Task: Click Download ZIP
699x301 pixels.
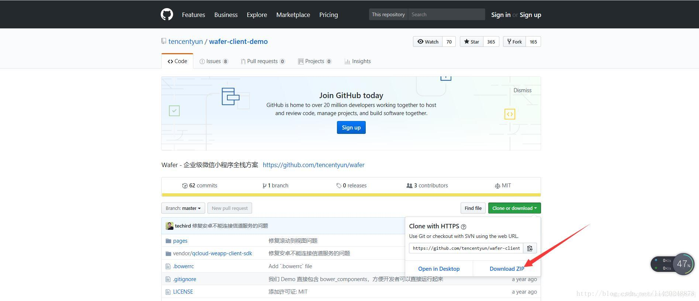Action: [x=507, y=269]
